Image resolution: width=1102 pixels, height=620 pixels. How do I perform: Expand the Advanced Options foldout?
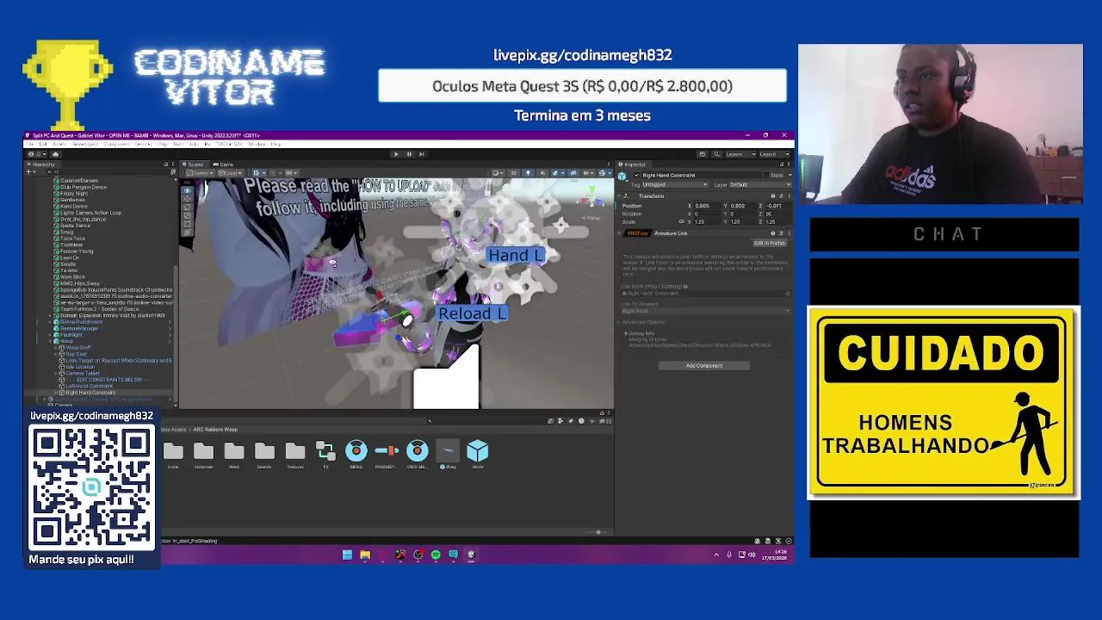click(619, 322)
